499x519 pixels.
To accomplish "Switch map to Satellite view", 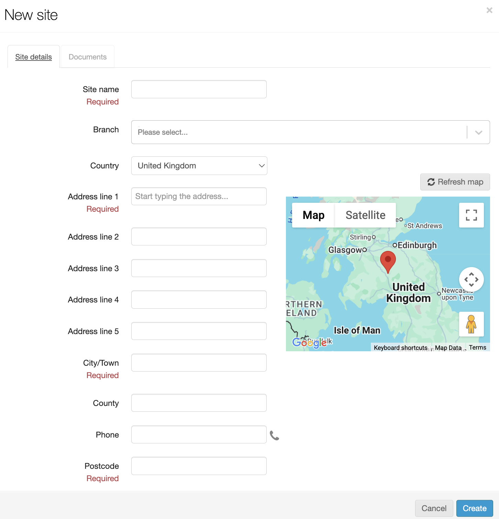I will (x=365, y=215).
